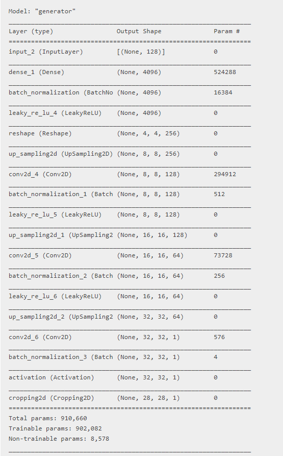Screen dimensions: 283x456
Task: Click the dense_1 (Dense) layer name
Action: [36, 72]
